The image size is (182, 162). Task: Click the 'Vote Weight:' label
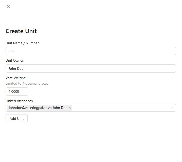[16, 78]
